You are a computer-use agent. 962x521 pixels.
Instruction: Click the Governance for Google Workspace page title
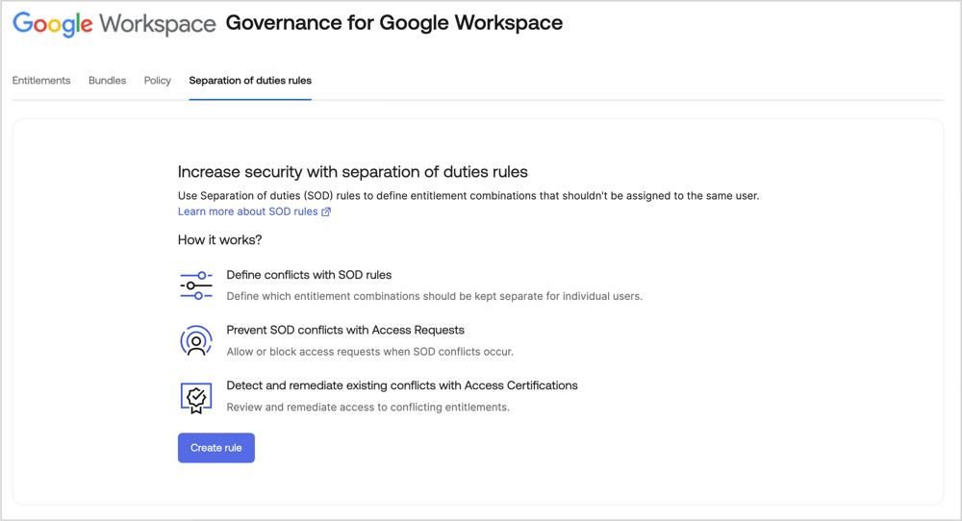pyautogui.click(x=394, y=23)
